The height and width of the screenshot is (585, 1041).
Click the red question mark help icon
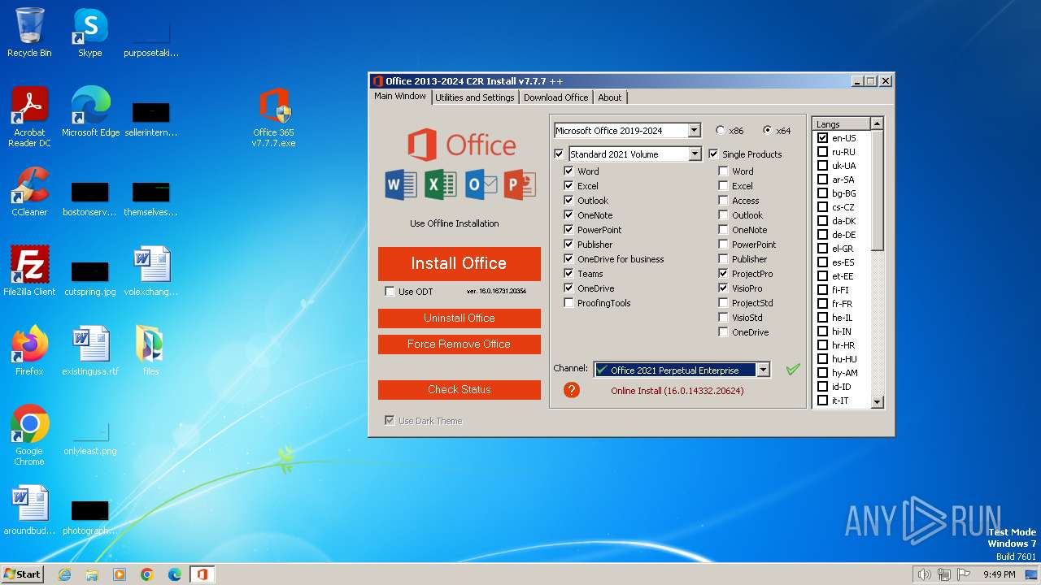pyautogui.click(x=572, y=390)
